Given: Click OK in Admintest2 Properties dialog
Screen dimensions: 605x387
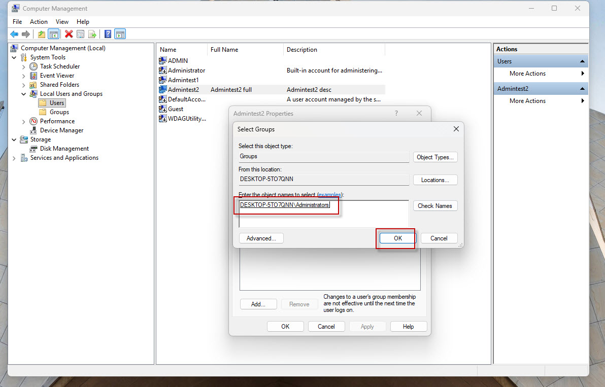Looking at the screenshot, I should pos(285,327).
